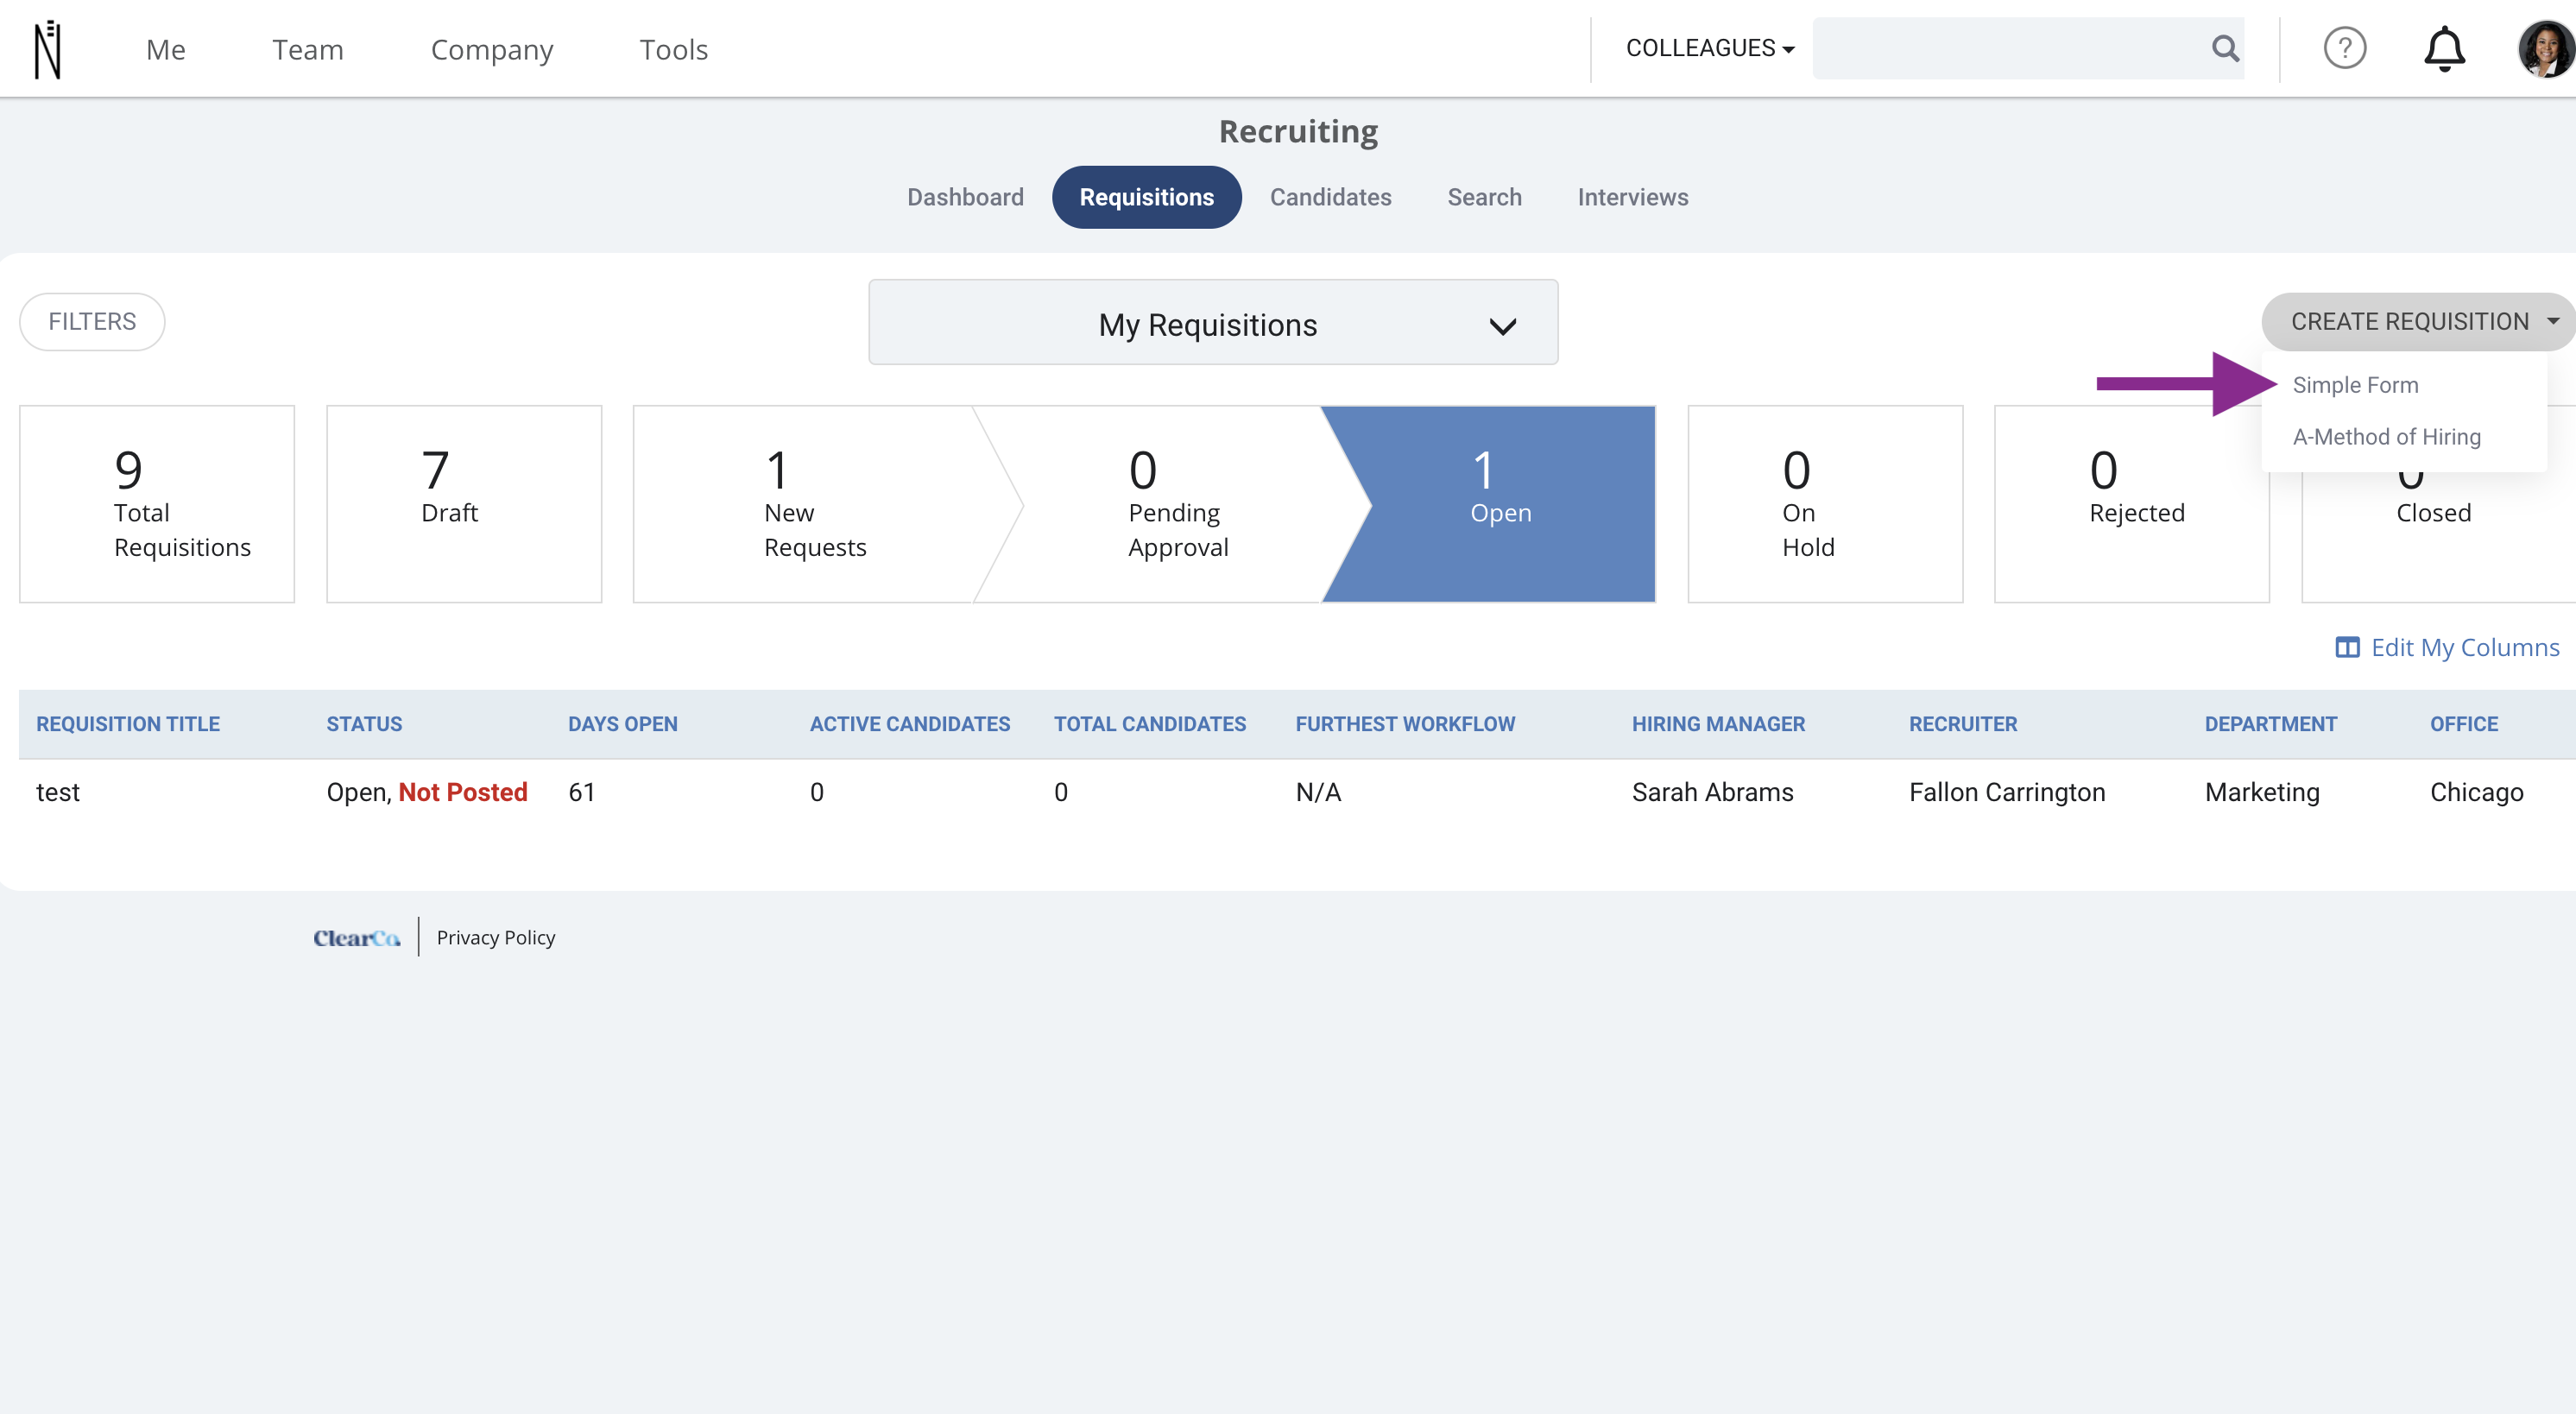This screenshot has height=1414, width=2576.
Task: Select the Requisitions tab
Action: tap(1146, 197)
